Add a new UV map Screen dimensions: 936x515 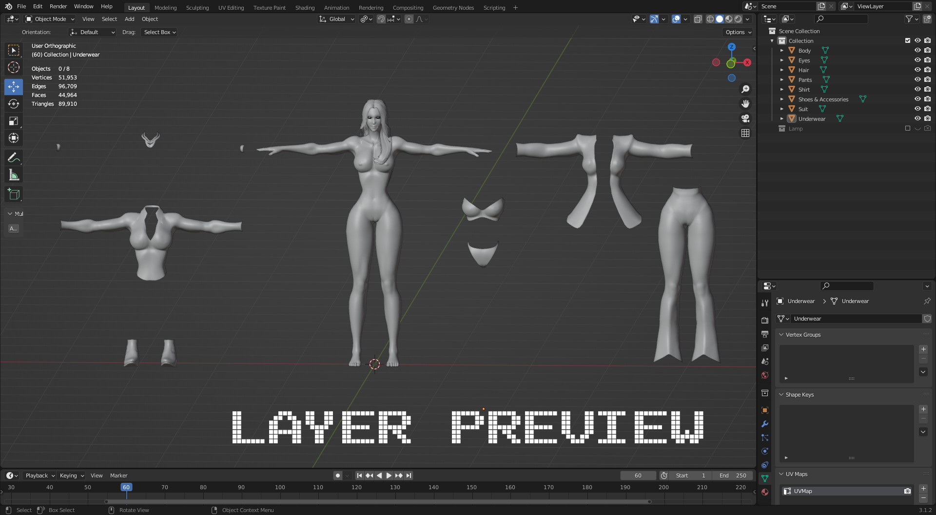pos(923,488)
